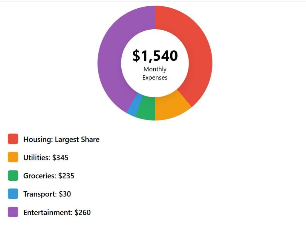Click the red Housing legend swatch
This screenshot has width=306, height=227.
pos(13,139)
